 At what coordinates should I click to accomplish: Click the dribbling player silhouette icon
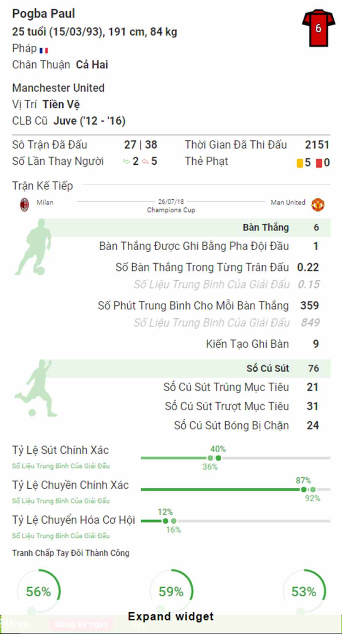point(33,247)
